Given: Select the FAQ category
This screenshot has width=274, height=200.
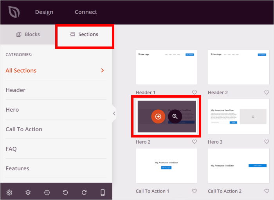Looking at the screenshot, I should tap(56, 149).
